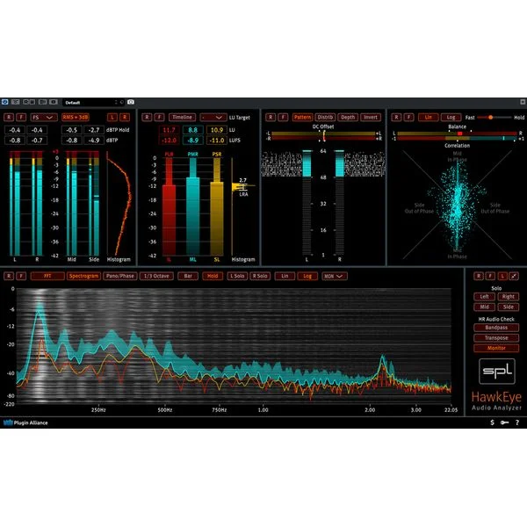Image resolution: width=527 pixels, height=527 pixels.
Task: Switch to the Spectrogram view
Action: point(83,277)
